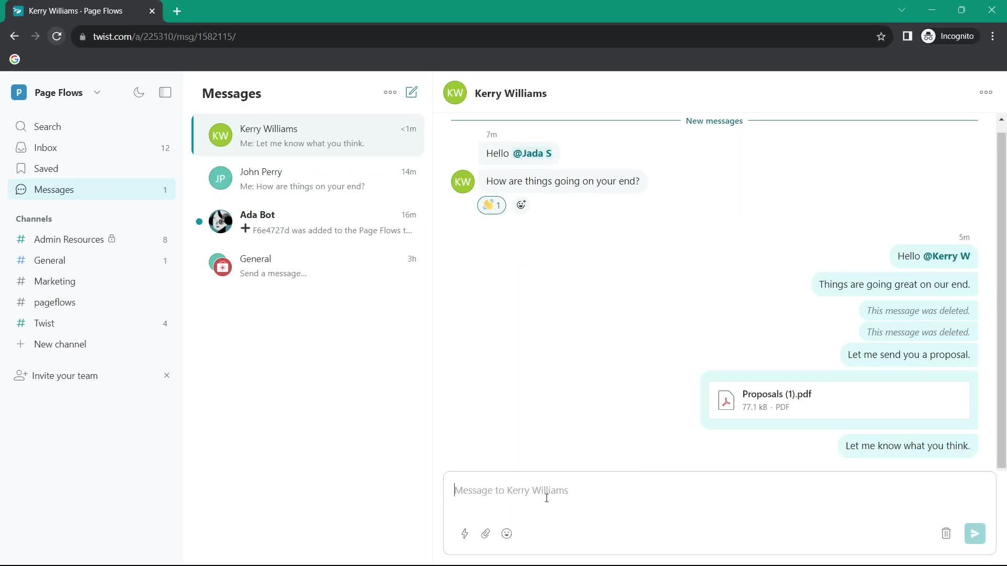The width and height of the screenshot is (1007, 566).
Task: Click the message input field
Action: (x=719, y=491)
